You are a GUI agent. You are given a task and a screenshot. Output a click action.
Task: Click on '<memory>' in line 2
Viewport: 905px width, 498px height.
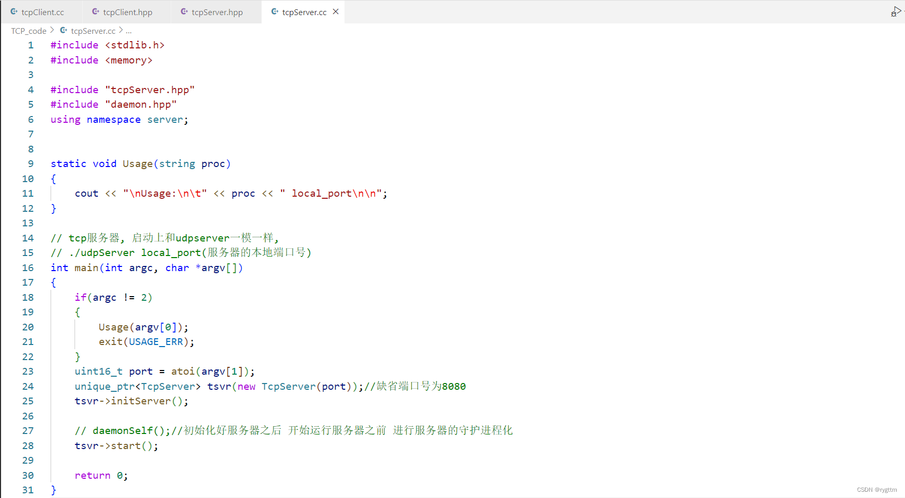coord(129,60)
